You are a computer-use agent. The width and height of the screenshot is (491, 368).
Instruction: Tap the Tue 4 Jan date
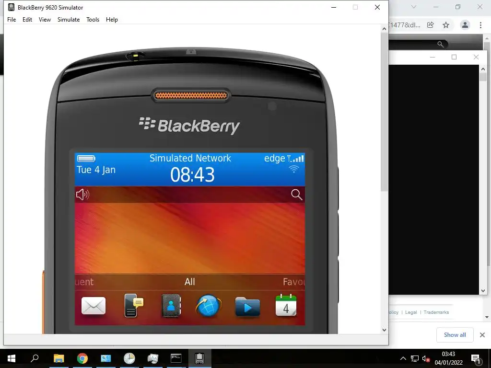(96, 170)
